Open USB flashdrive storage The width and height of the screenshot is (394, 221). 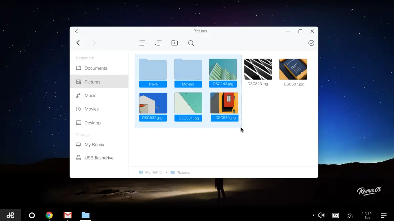coord(99,158)
